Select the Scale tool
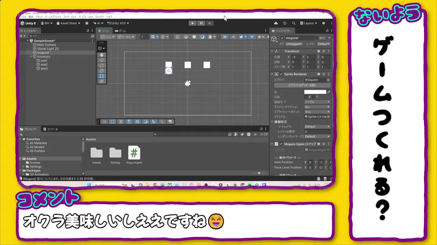This screenshot has height=245, width=437. coord(102,71)
